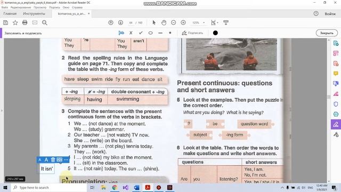
Task: Open the Окно menu
Action: (x=66, y=7)
